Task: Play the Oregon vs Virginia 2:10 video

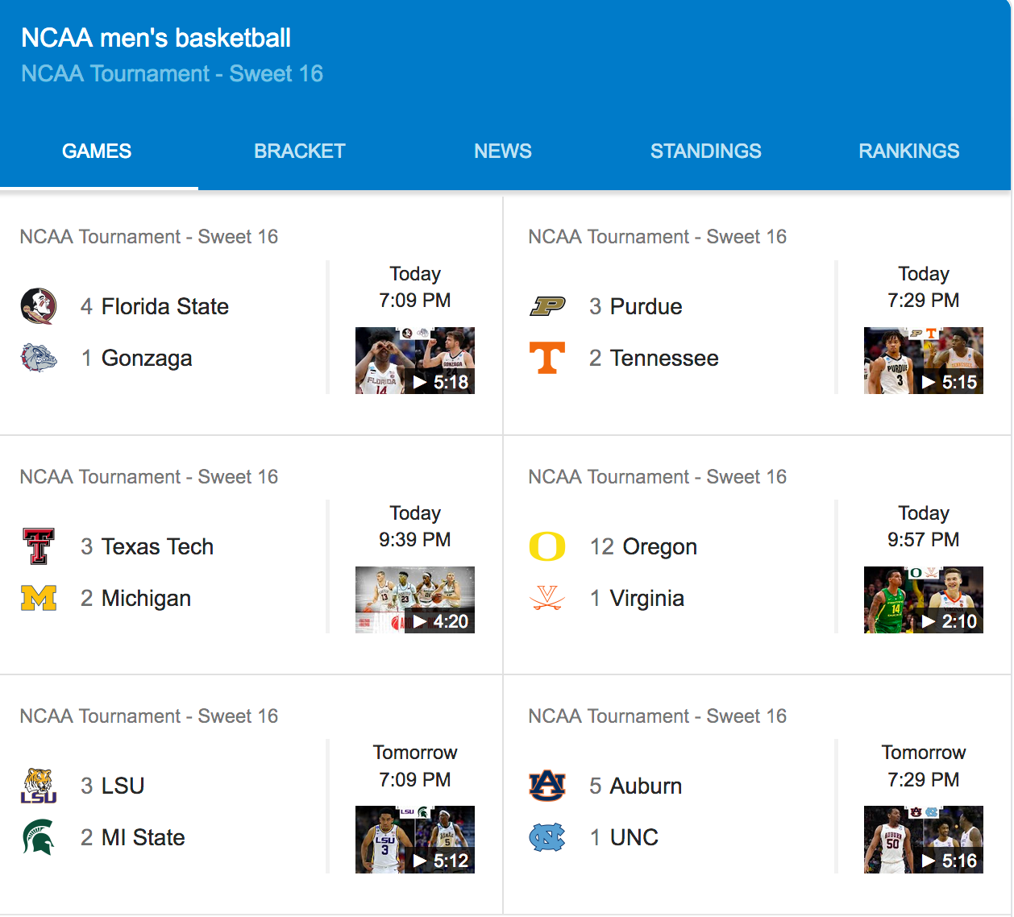Action: [x=924, y=600]
